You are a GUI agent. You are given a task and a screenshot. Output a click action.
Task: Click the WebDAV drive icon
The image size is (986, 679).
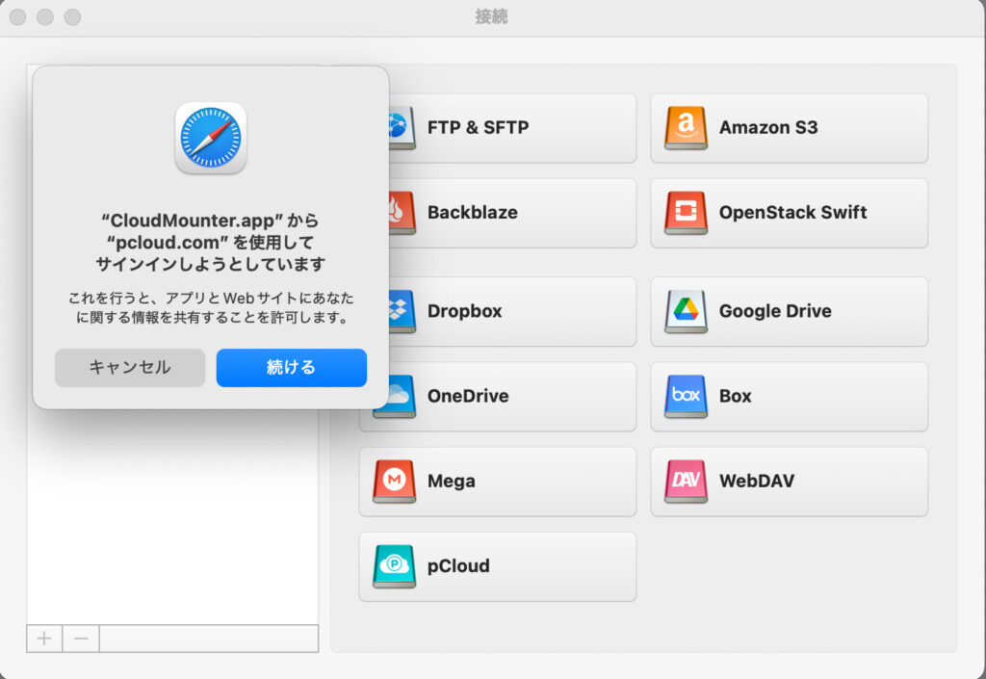click(686, 481)
